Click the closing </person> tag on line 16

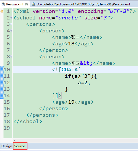click(x=54, y=109)
